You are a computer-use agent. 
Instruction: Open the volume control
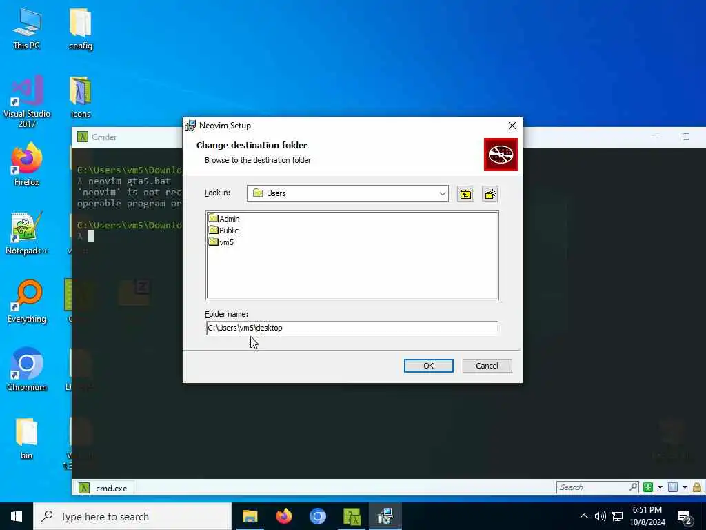point(601,516)
